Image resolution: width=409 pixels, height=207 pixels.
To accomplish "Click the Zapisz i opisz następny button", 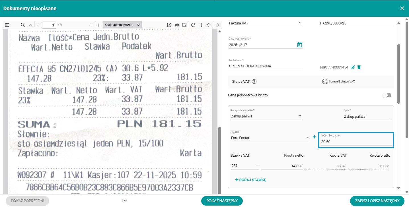I will click(x=377, y=201).
